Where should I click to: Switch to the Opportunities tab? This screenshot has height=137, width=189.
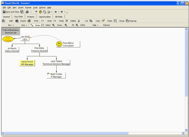(45, 17)
